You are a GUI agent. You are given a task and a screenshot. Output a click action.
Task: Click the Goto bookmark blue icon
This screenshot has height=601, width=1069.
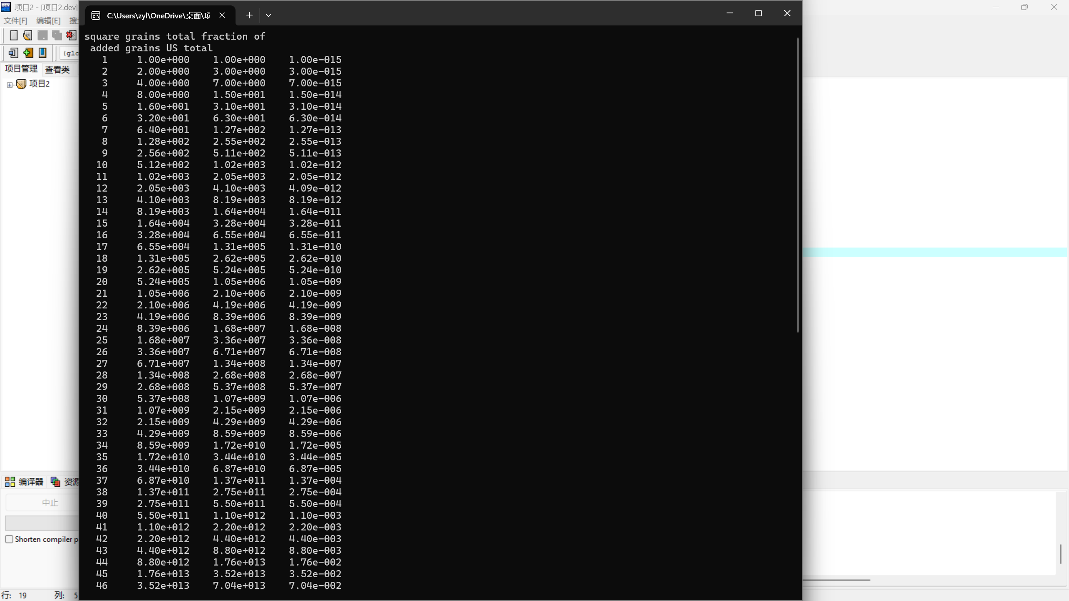point(43,53)
